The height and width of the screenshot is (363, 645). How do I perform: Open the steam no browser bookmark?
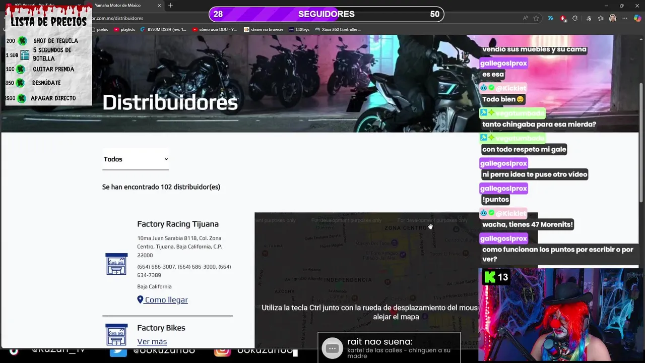coord(264,29)
